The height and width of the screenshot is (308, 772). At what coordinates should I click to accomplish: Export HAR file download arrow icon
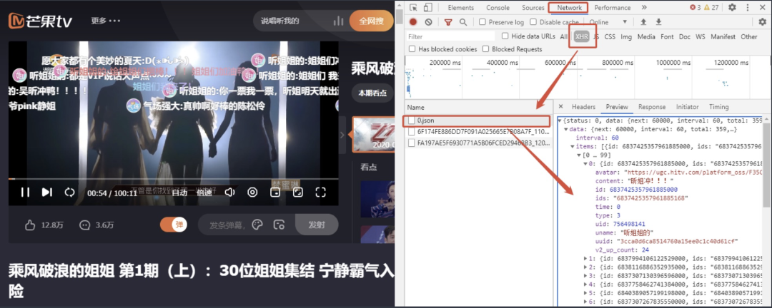pos(658,21)
